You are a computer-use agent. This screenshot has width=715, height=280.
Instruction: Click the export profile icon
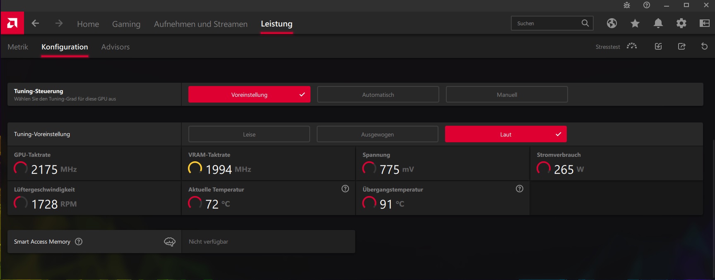coord(682,46)
